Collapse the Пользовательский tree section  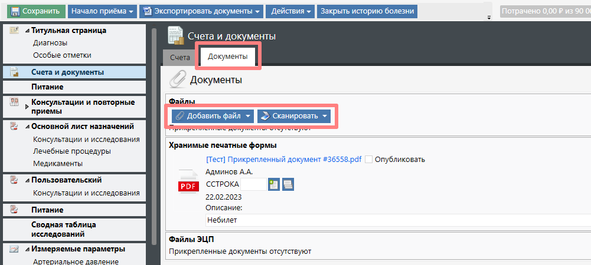[x=27, y=180]
